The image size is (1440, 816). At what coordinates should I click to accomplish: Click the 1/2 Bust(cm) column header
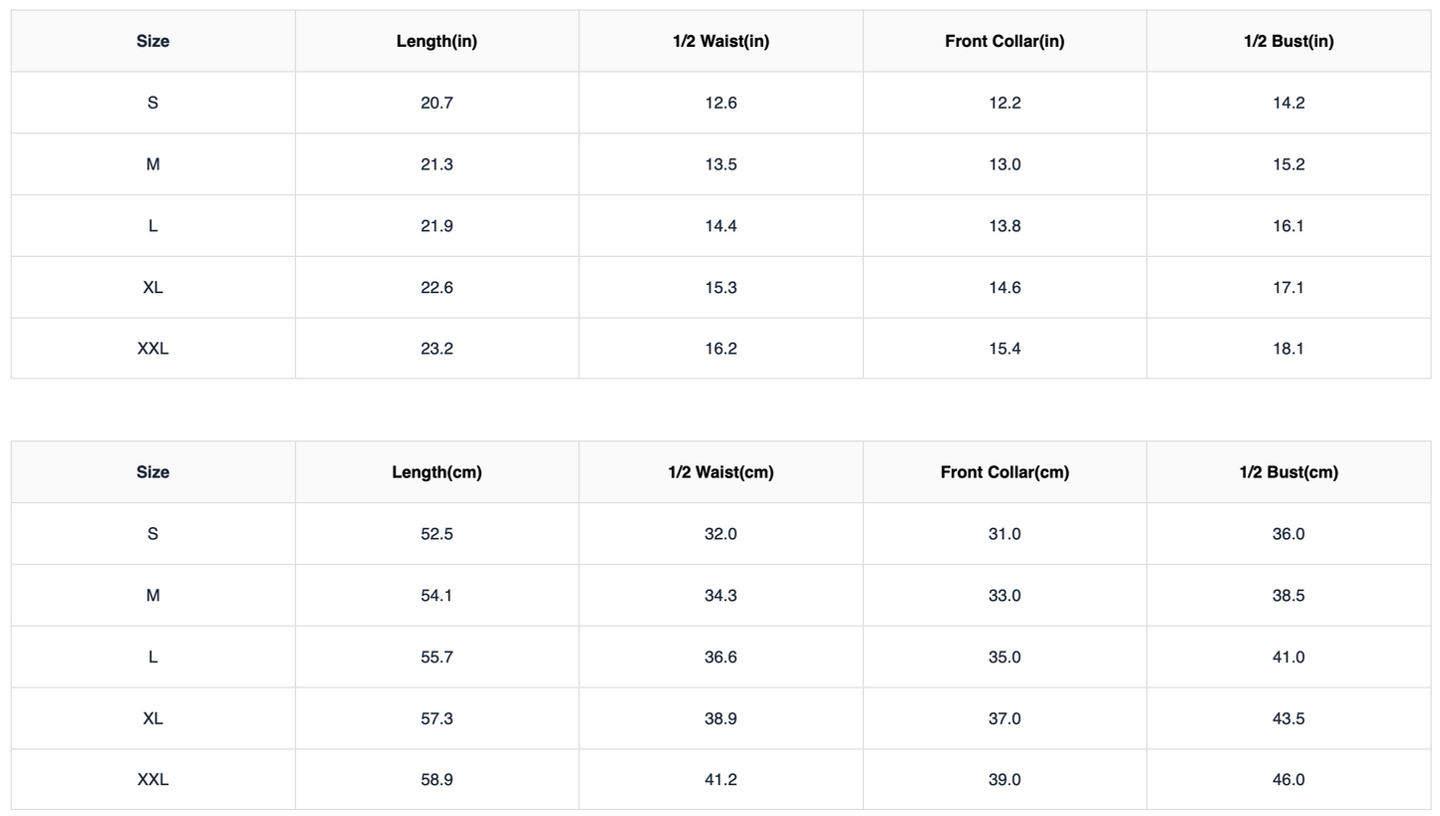1289,472
